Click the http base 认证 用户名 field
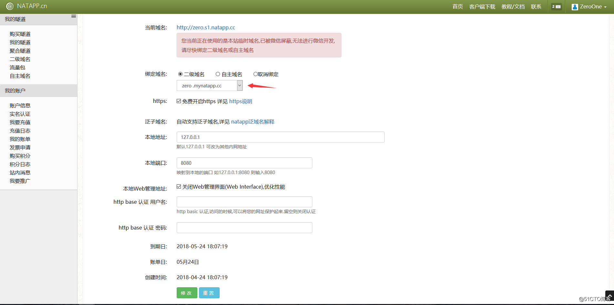The width and height of the screenshot is (614, 305). pyautogui.click(x=244, y=202)
